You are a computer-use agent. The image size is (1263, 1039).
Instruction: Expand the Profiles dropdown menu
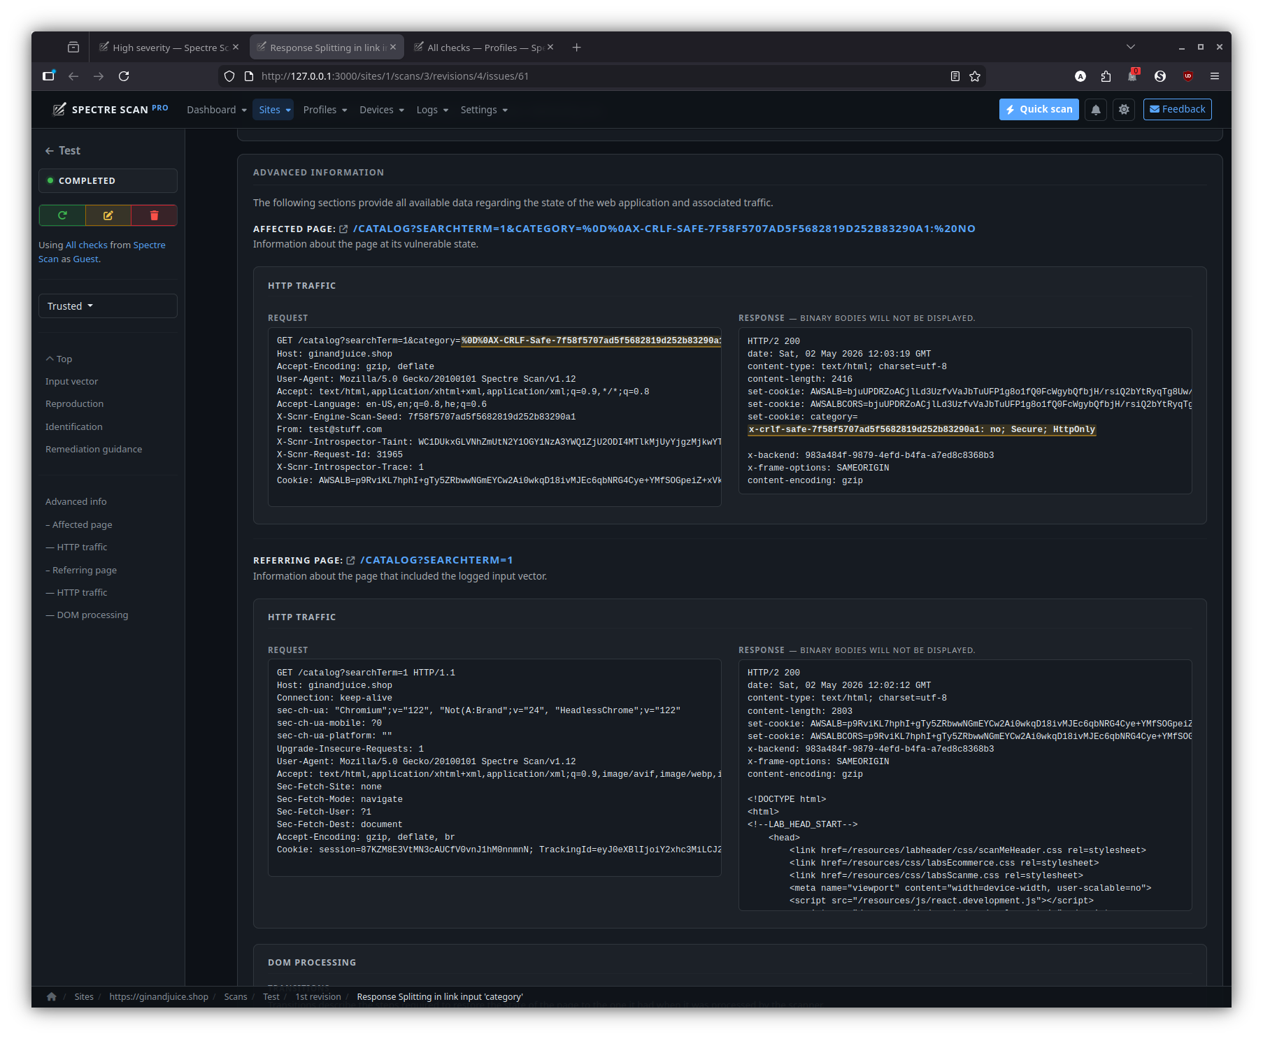(x=325, y=110)
